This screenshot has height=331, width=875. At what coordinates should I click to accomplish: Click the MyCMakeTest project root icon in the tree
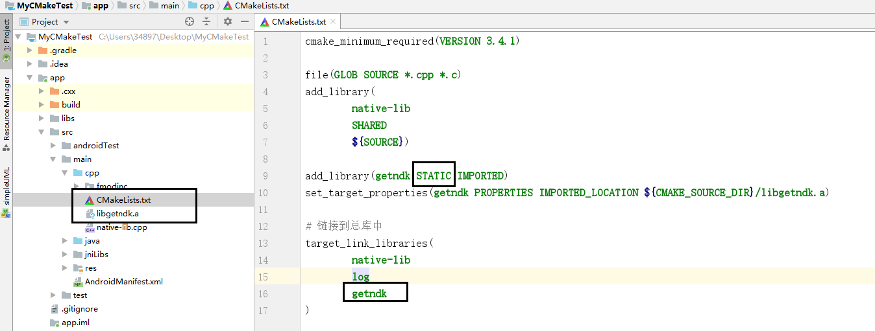[x=31, y=37]
